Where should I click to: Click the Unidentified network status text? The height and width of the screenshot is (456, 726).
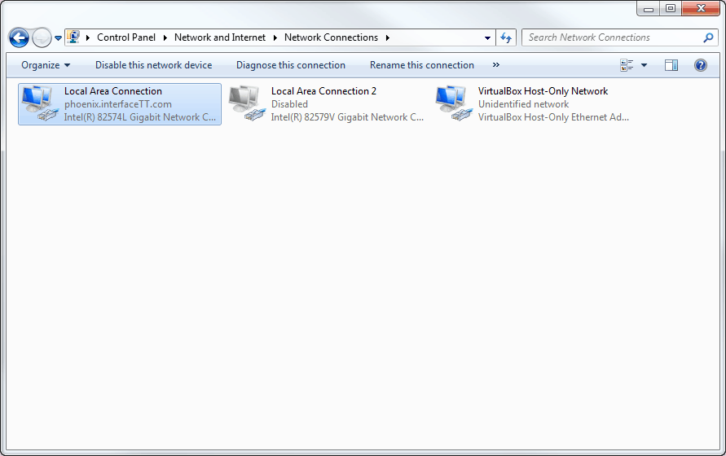click(523, 104)
